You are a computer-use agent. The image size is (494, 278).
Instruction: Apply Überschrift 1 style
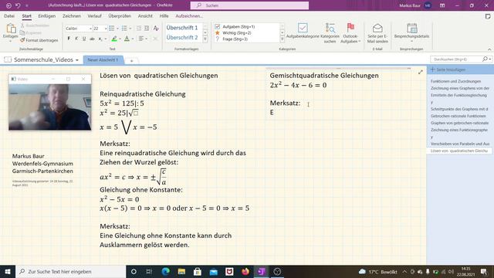182,28
